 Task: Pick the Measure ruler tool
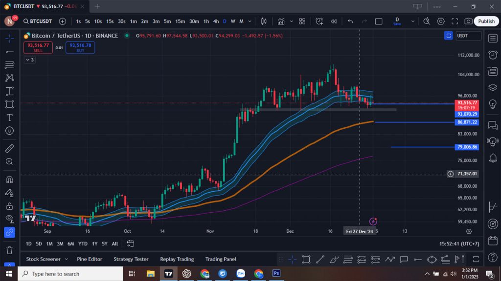coord(9,149)
